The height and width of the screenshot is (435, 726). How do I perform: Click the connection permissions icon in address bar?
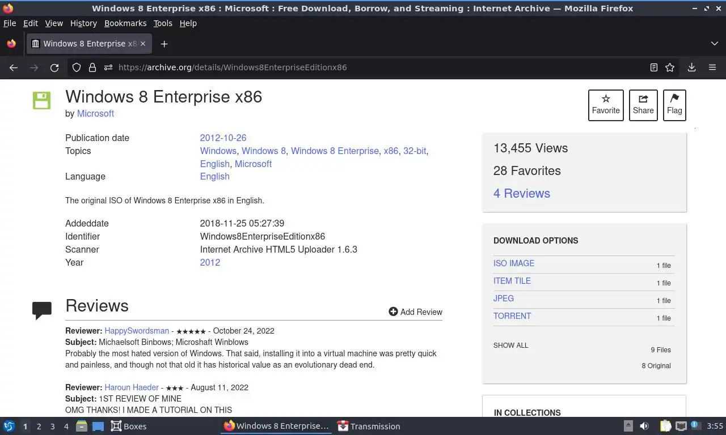[x=108, y=67]
